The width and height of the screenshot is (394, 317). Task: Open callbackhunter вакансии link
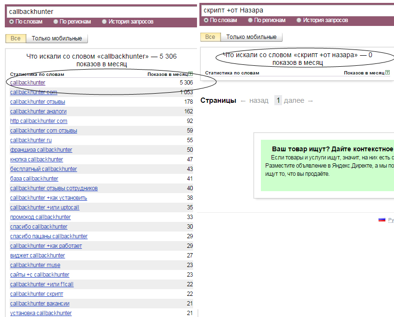pos(40,304)
